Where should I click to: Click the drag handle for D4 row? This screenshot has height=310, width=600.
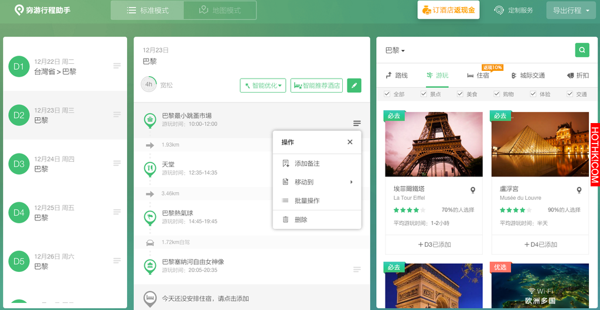117,212
